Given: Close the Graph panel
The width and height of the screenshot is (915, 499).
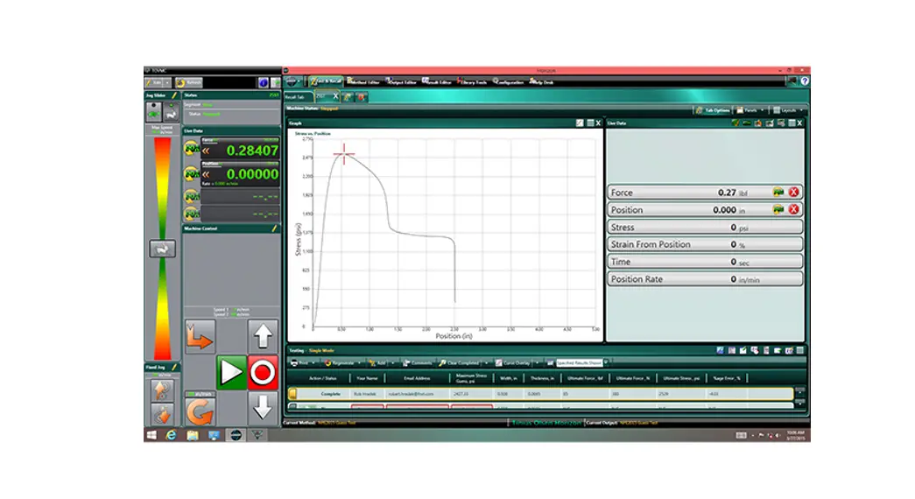Looking at the screenshot, I should click(x=598, y=123).
